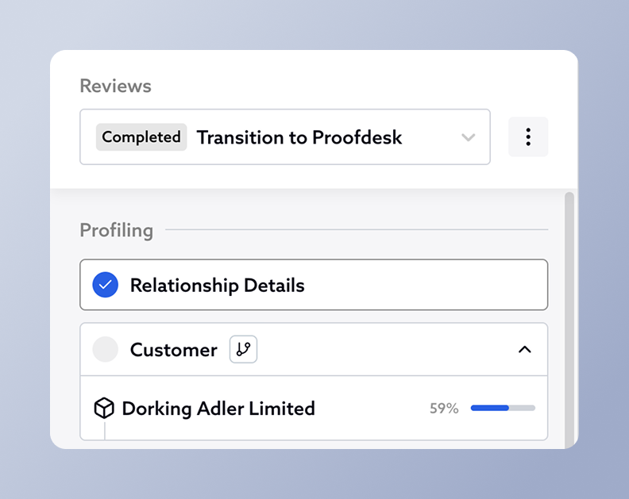Click the divider line next to Profiling

click(356, 230)
